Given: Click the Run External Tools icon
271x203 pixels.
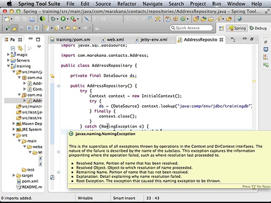Looking at the screenshot, I should click(73, 19).
